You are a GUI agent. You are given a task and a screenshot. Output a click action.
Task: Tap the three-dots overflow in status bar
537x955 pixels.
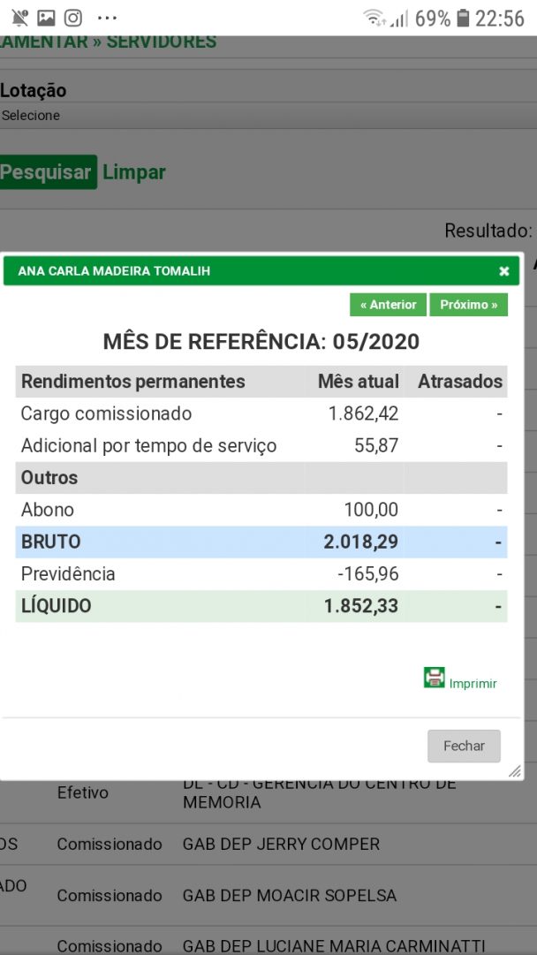coord(107,18)
